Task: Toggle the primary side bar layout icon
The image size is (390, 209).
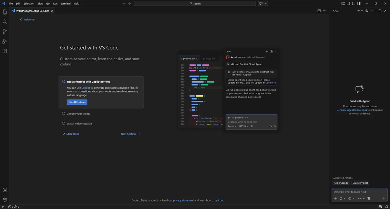Action: point(348,4)
